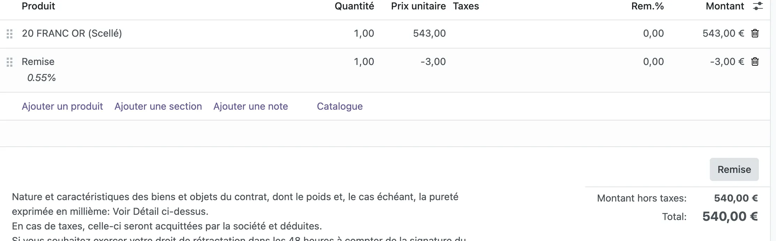This screenshot has height=241, width=776.
Task: Grab the drag handle of 20 FRANC OR row
Action: [9, 34]
